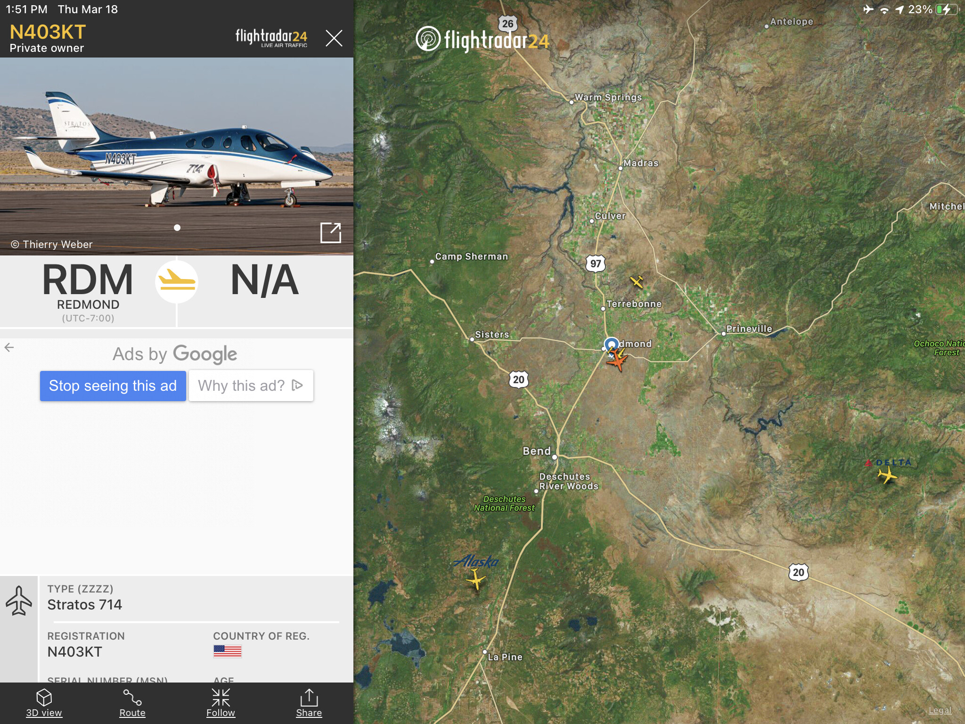Tap the flightradar24 logo on the map
965x724 pixels.
tap(482, 40)
